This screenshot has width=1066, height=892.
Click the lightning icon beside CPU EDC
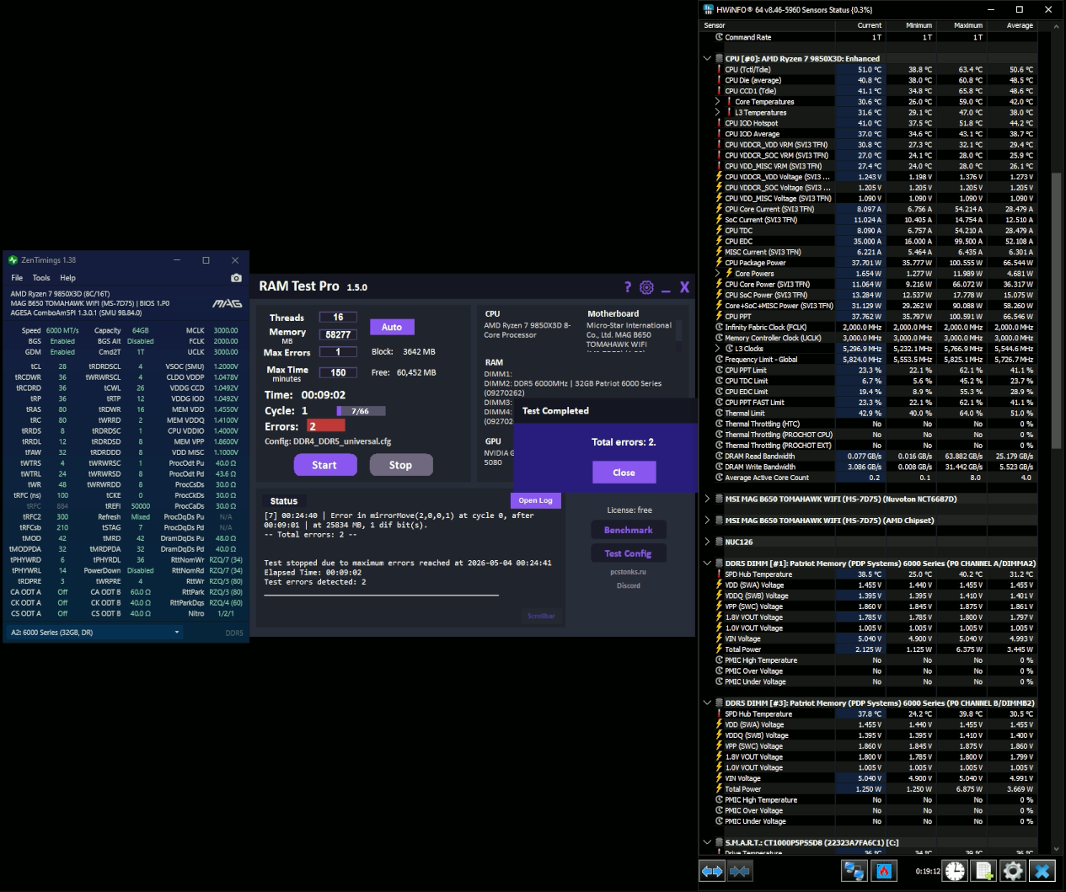(719, 241)
